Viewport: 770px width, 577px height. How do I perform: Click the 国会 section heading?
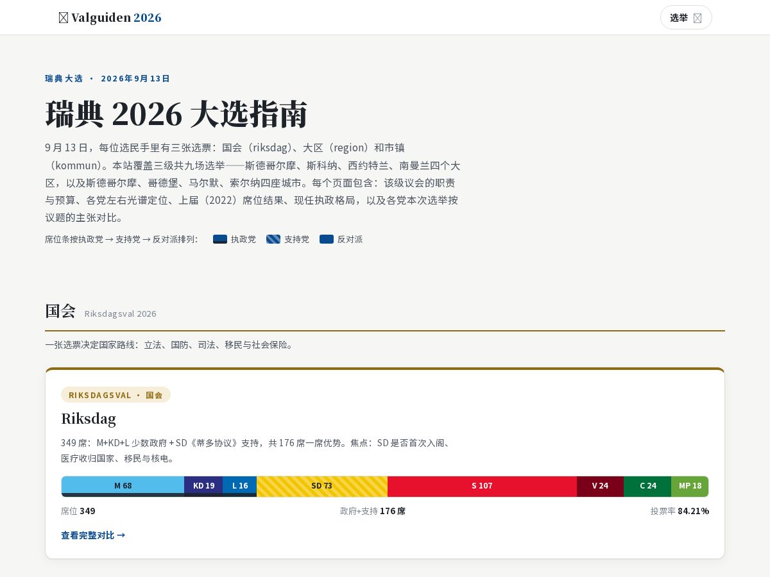(x=60, y=312)
